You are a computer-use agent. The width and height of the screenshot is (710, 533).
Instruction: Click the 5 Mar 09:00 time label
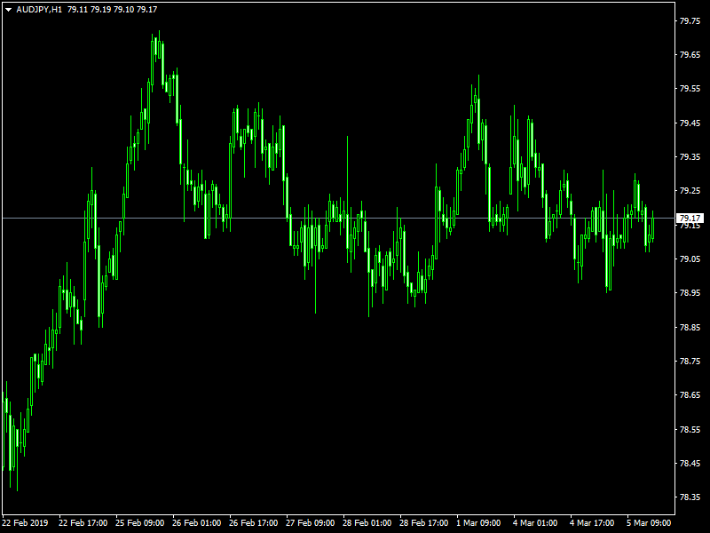649,523
